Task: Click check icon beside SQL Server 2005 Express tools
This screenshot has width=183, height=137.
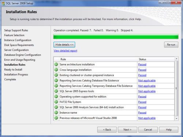Action: pyautogui.click(x=56, y=91)
